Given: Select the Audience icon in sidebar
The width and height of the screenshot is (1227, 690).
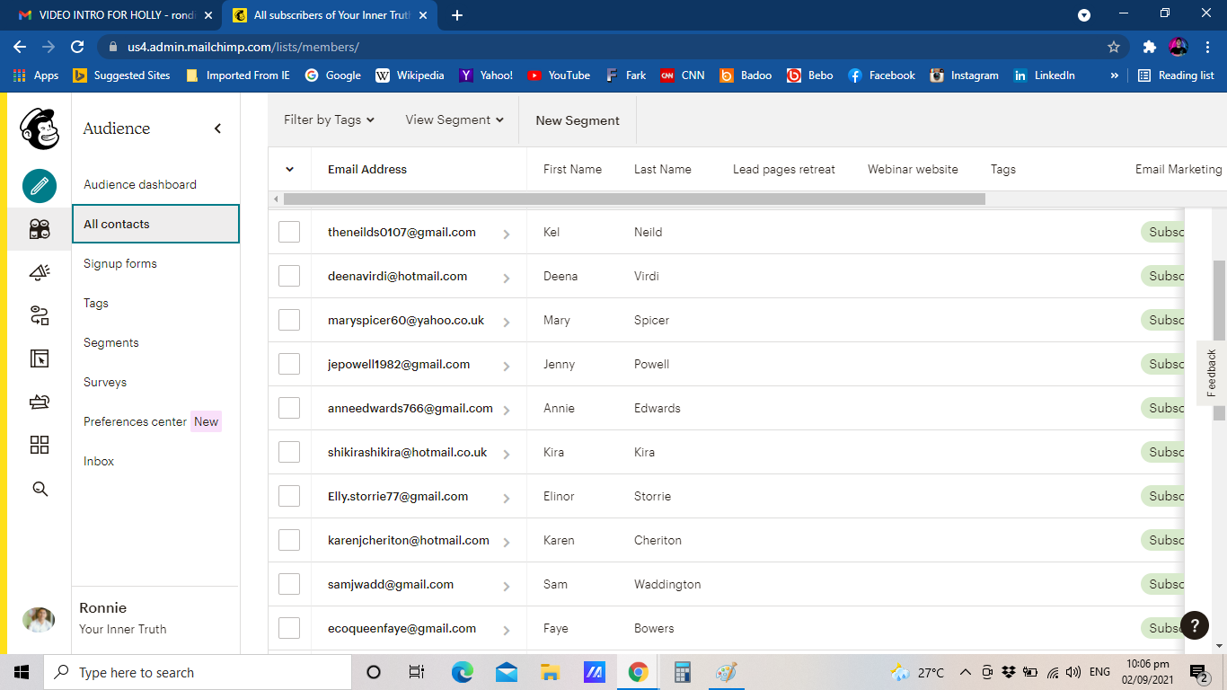Looking at the screenshot, I should (40, 229).
